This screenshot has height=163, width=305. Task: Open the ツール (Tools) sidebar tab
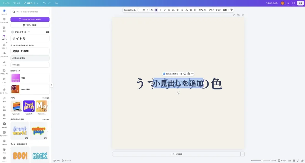(4, 63)
